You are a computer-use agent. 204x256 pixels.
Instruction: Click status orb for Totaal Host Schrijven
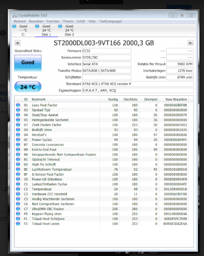[x=18, y=219]
